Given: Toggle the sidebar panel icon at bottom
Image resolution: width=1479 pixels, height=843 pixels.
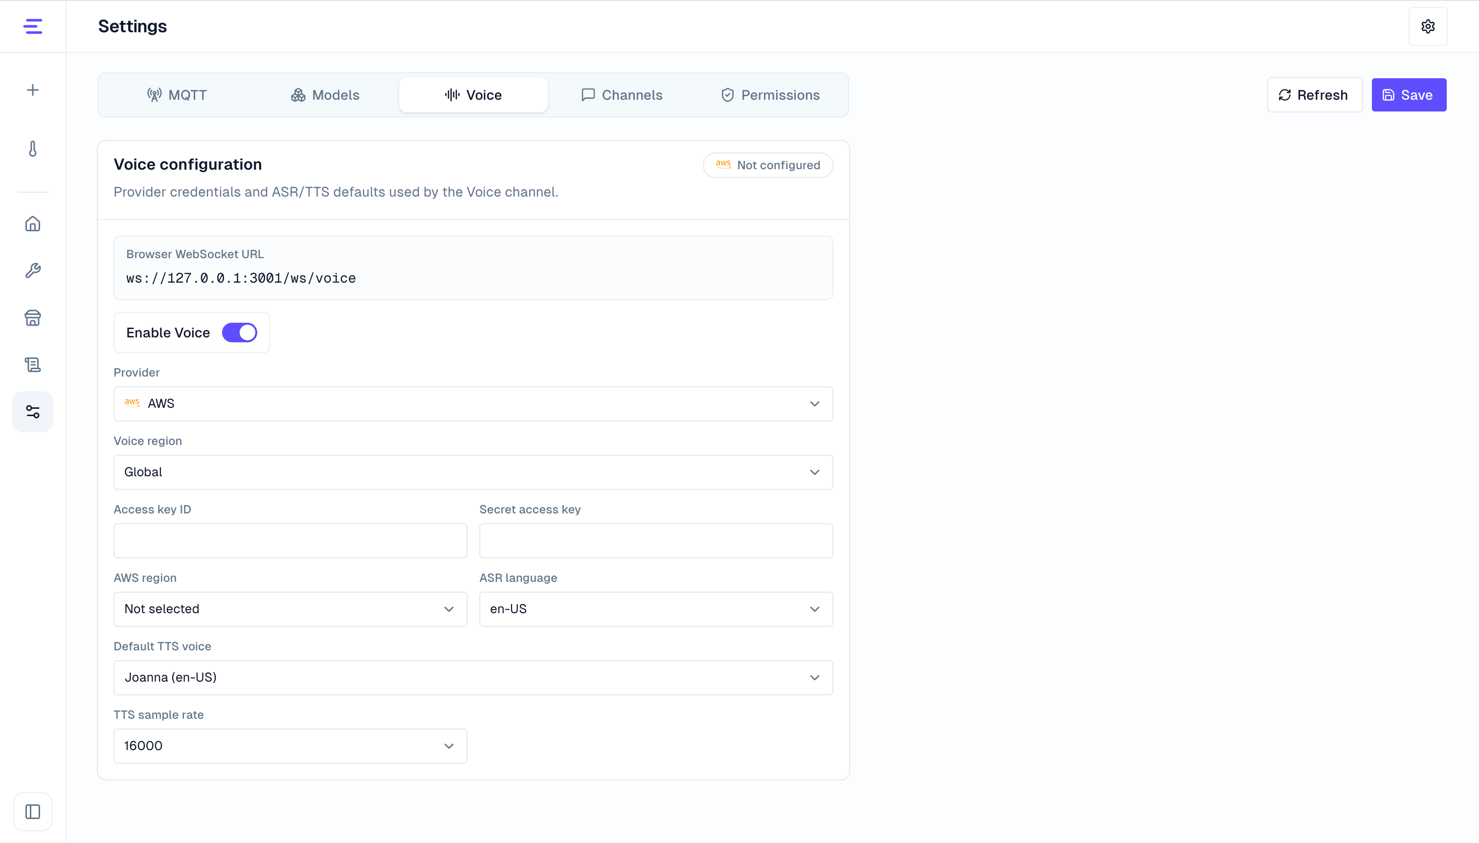Looking at the screenshot, I should click(33, 812).
